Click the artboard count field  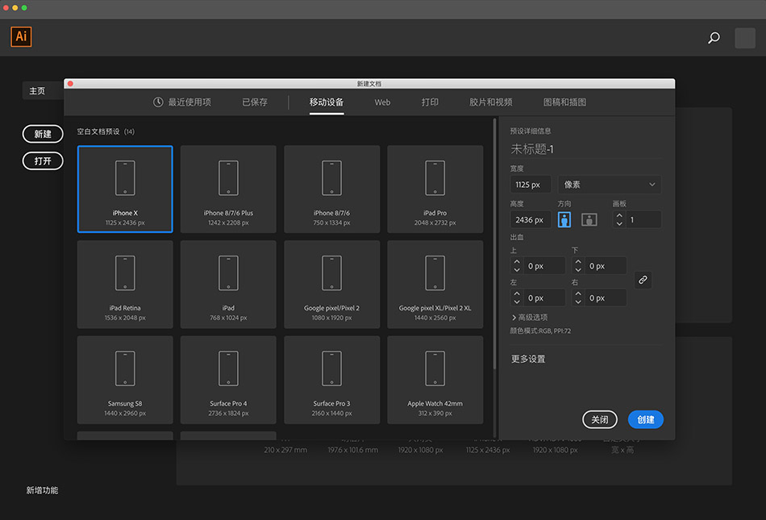(x=643, y=220)
